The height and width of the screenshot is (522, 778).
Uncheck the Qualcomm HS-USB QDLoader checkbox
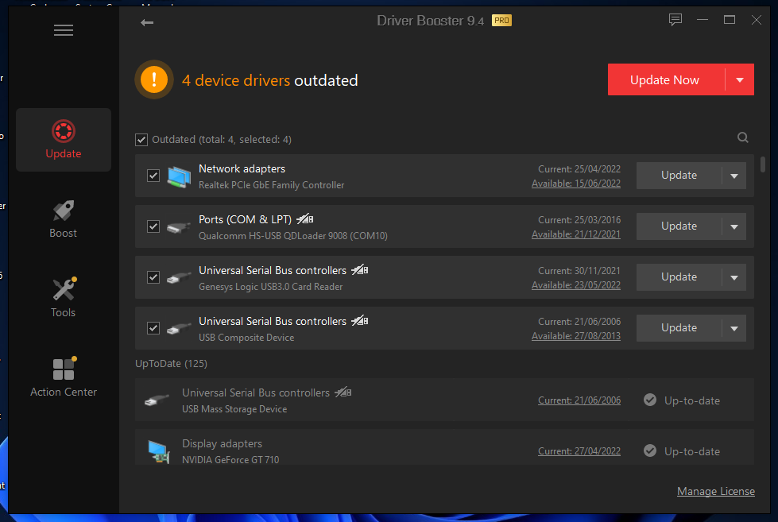pos(153,226)
